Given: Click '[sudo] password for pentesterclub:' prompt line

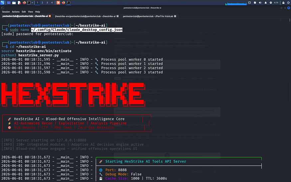Looking at the screenshot, I should 38,34.
